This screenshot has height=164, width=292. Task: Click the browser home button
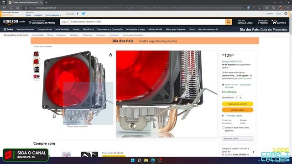point(17,8)
